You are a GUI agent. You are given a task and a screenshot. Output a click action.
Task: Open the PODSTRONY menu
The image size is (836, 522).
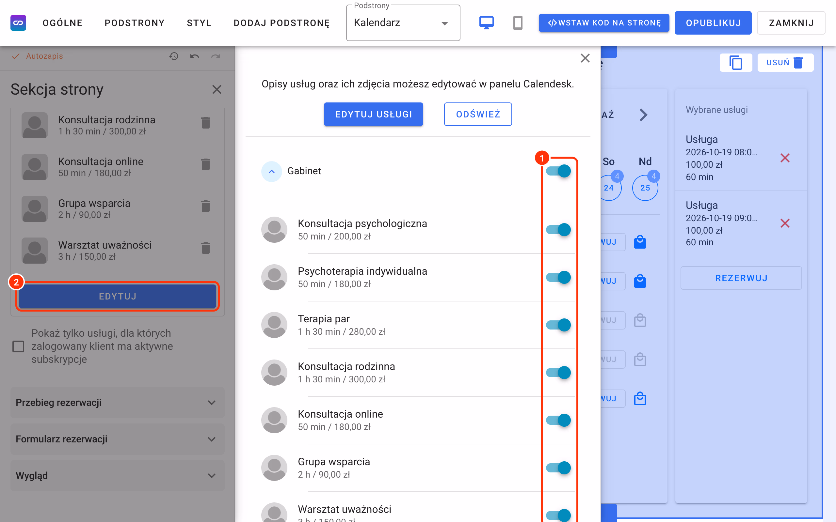tap(135, 23)
